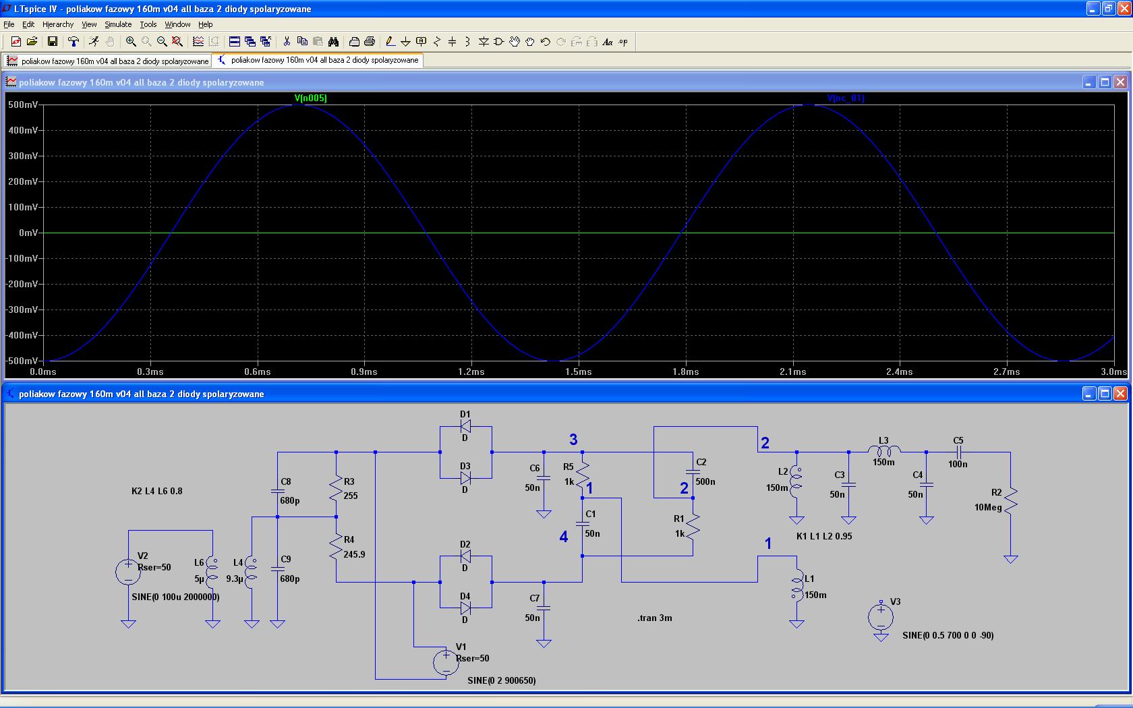
Task: Click the Zoom to Fit icon
Action: 177,42
